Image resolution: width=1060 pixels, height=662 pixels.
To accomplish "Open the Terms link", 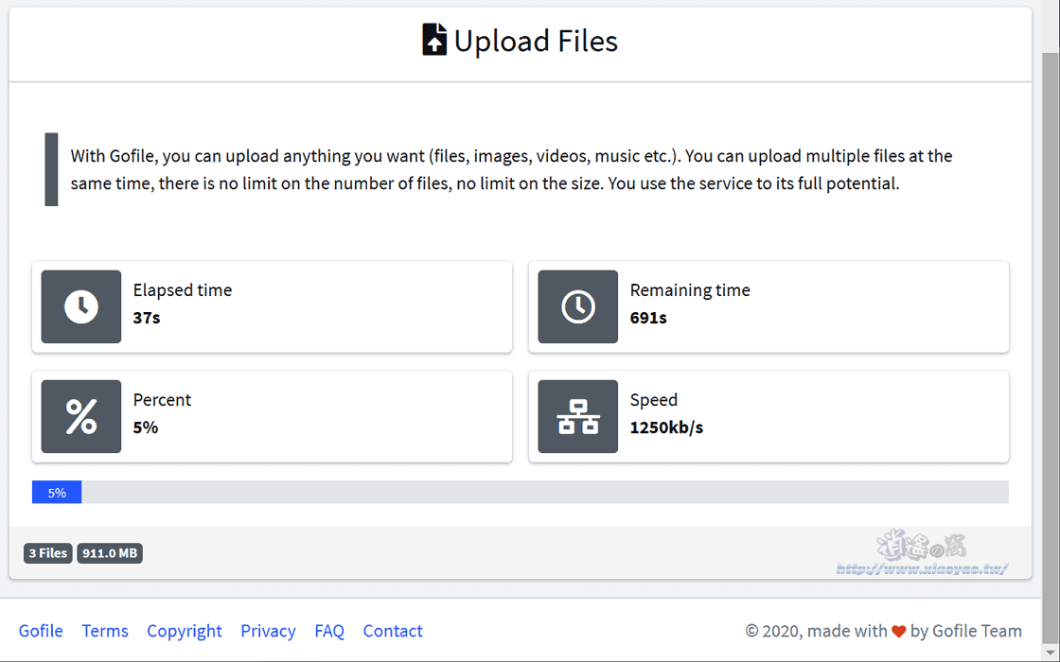I will pyautogui.click(x=105, y=631).
